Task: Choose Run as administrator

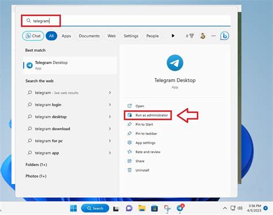Action: pyautogui.click(x=148, y=115)
